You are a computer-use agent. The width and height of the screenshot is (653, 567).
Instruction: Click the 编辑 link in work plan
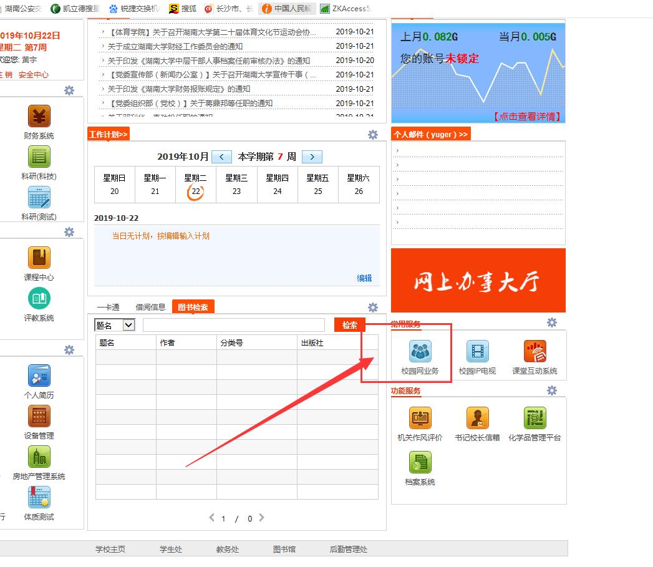[x=364, y=278]
